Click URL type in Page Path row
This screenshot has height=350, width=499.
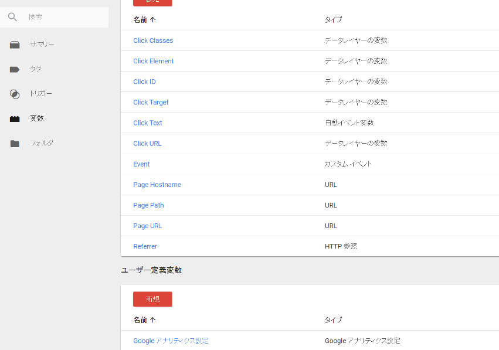331,205
